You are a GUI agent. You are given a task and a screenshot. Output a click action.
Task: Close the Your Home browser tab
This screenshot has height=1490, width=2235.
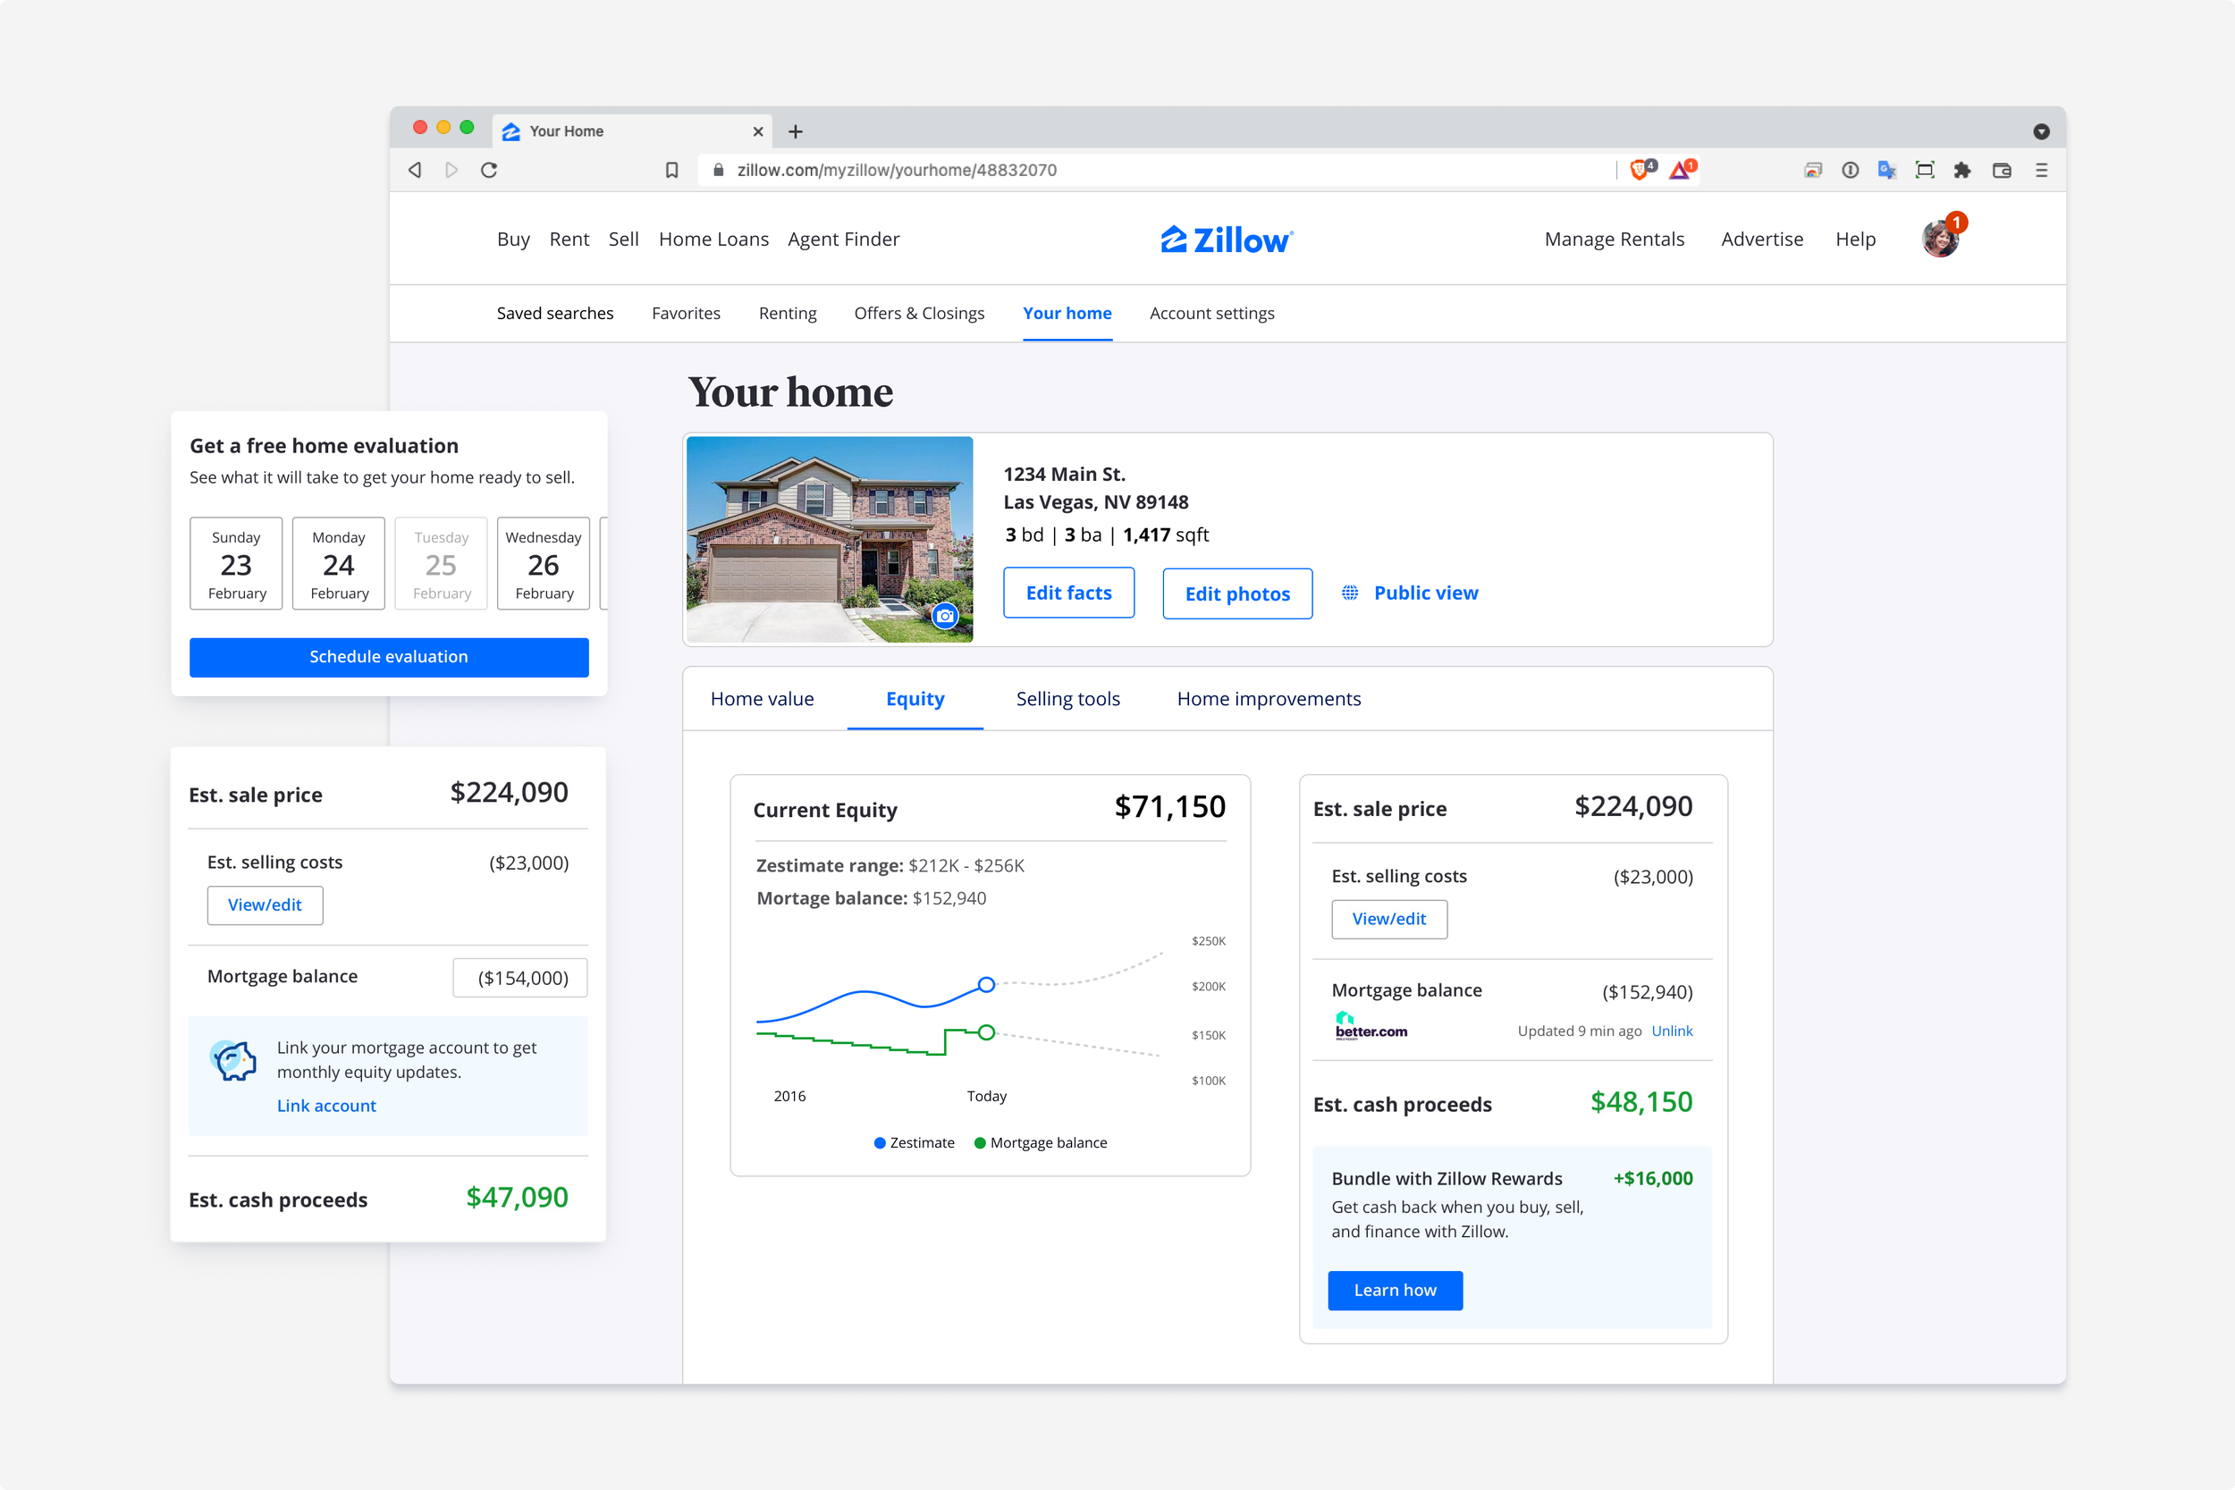coord(758,131)
